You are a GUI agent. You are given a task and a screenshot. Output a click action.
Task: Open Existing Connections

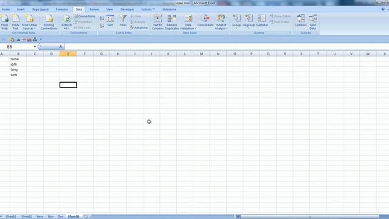(x=49, y=22)
